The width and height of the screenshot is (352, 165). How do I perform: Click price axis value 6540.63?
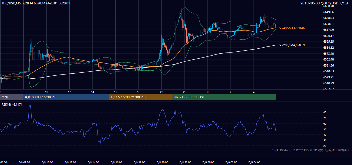point(329,71)
